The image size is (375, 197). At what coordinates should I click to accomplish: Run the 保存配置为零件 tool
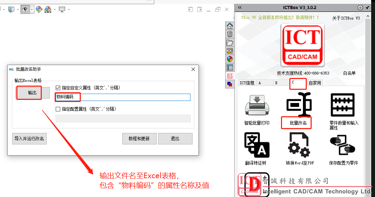(x=343, y=149)
